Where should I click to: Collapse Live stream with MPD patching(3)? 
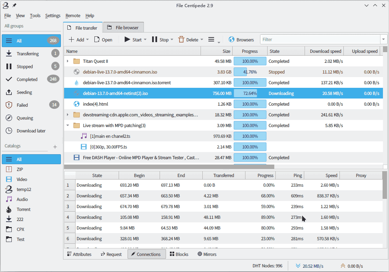point(67,125)
